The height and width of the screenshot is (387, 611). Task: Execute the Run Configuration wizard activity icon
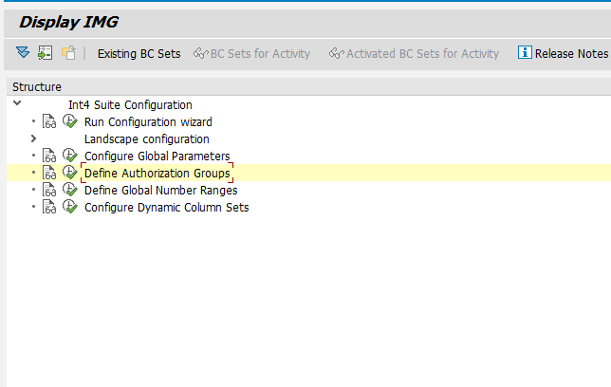pos(69,121)
